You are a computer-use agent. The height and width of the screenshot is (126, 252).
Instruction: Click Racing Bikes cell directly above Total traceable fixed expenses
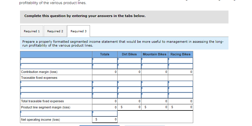coord(181,96)
